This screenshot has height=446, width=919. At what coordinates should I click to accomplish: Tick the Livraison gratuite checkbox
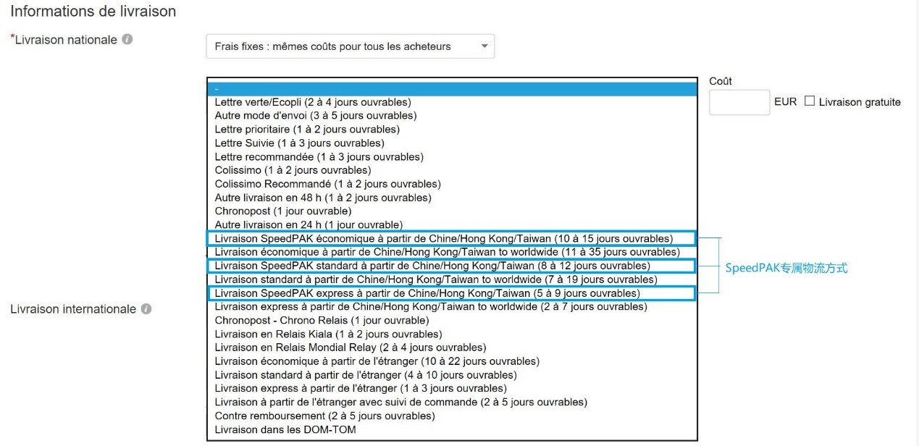click(x=810, y=101)
